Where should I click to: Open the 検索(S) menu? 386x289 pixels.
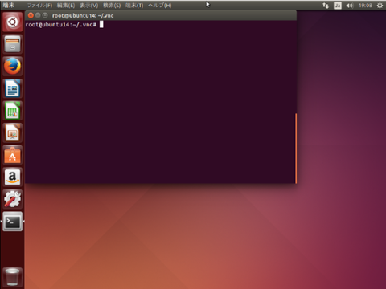(112, 6)
